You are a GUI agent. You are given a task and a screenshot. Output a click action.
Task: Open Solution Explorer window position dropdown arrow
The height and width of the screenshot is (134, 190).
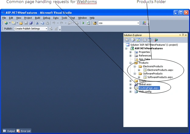[x=180, y=35]
